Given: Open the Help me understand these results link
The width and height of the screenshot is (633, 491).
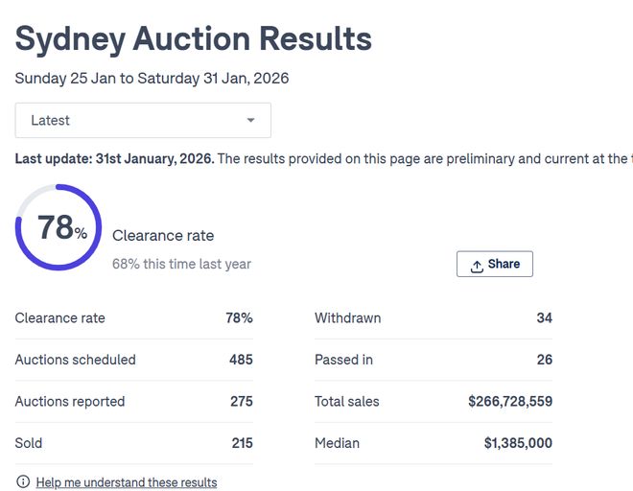Looking at the screenshot, I should [x=127, y=482].
